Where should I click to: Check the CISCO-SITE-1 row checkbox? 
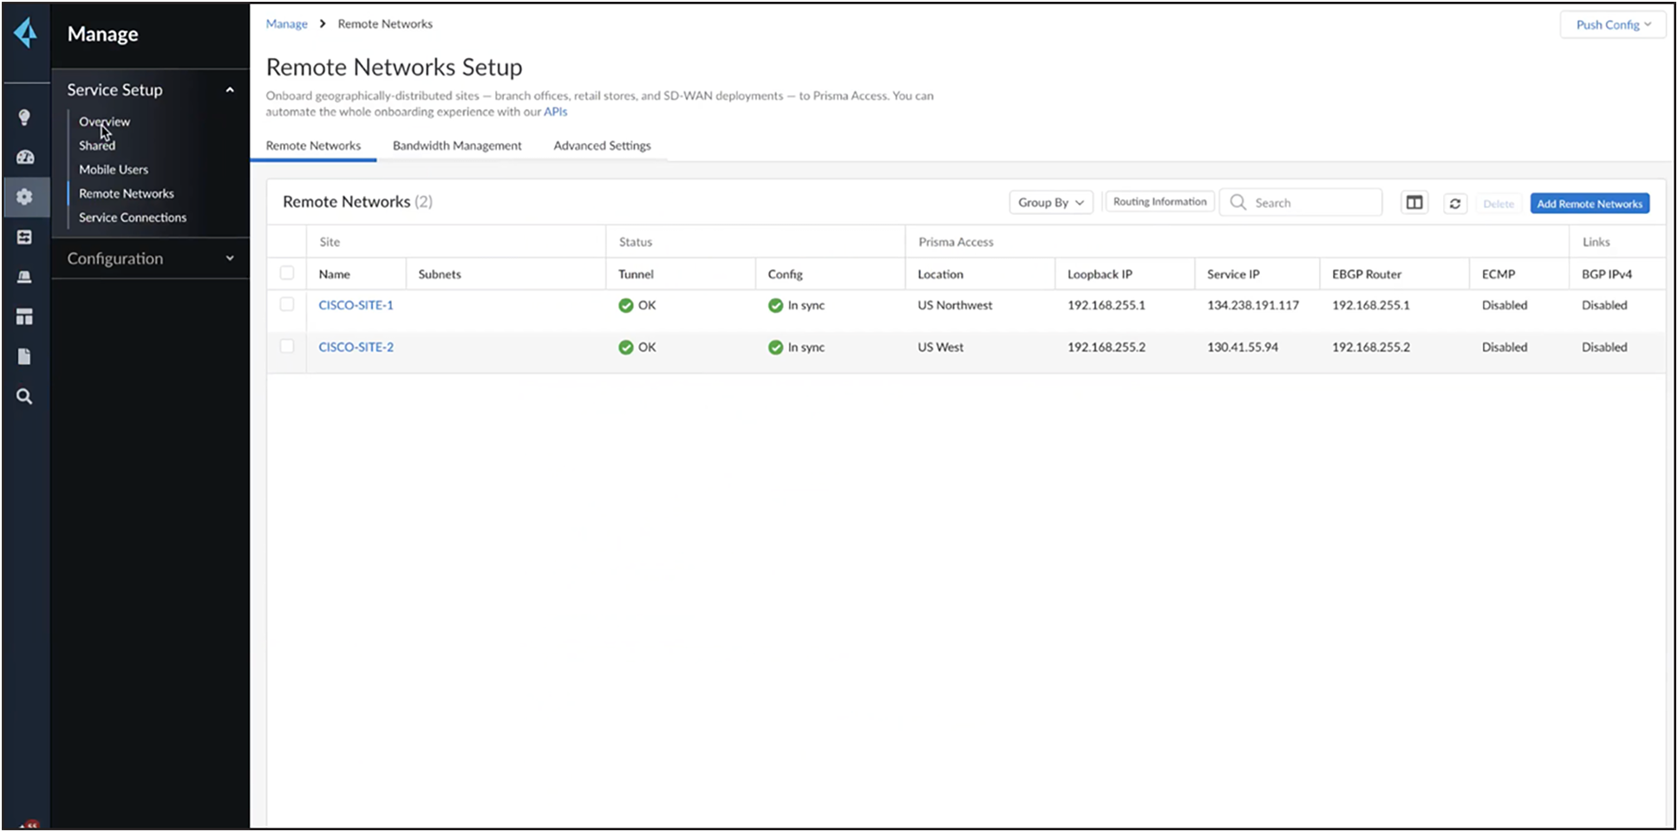click(x=287, y=304)
